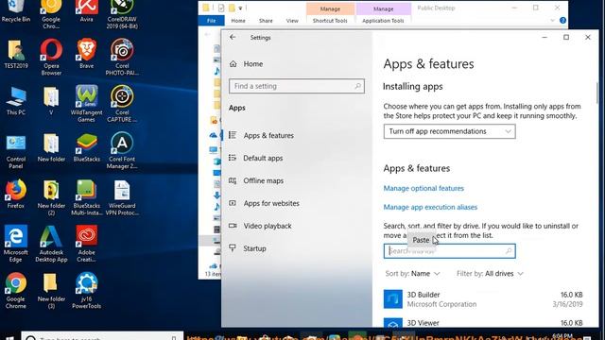Open Corel CAPTURE desktop shortcut

pyautogui.click(x=122, y=104)
